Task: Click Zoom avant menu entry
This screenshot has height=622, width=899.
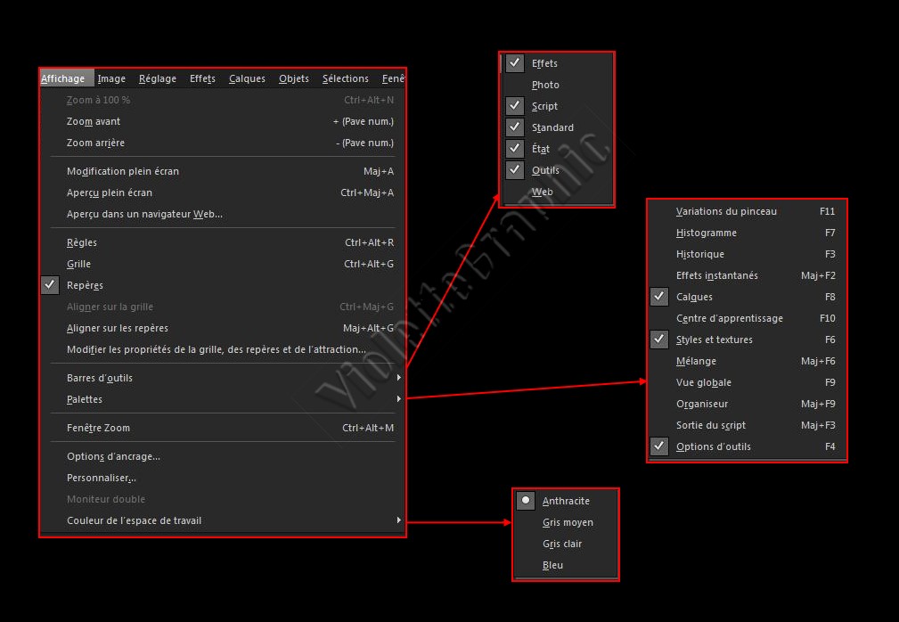Action: point(94,121)
